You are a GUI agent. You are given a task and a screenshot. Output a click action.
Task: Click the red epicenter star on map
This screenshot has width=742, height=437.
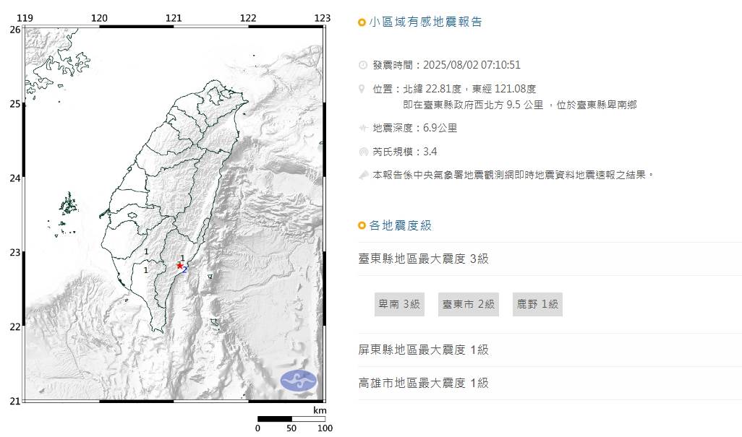(x=179, y=265)
